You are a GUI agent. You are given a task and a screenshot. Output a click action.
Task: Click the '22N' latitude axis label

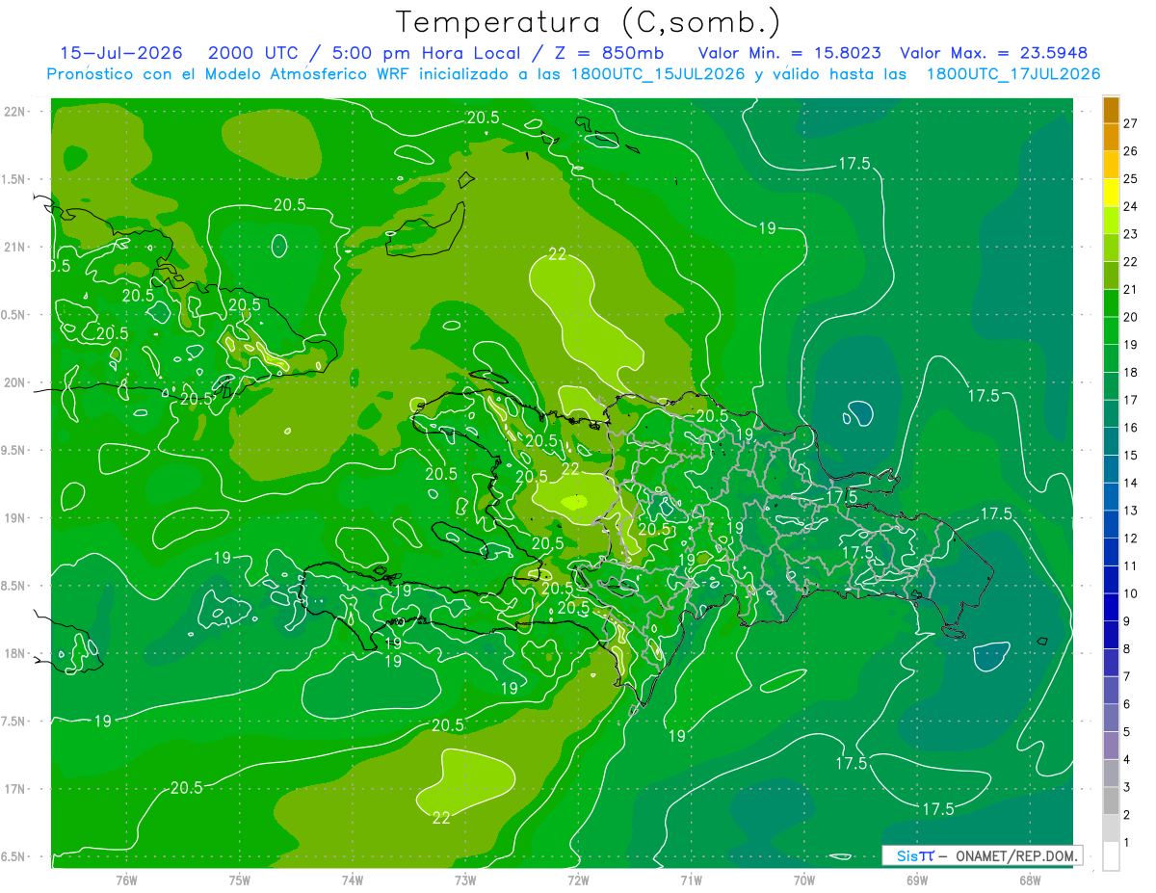pyautogui.click(x=16, y=111)
